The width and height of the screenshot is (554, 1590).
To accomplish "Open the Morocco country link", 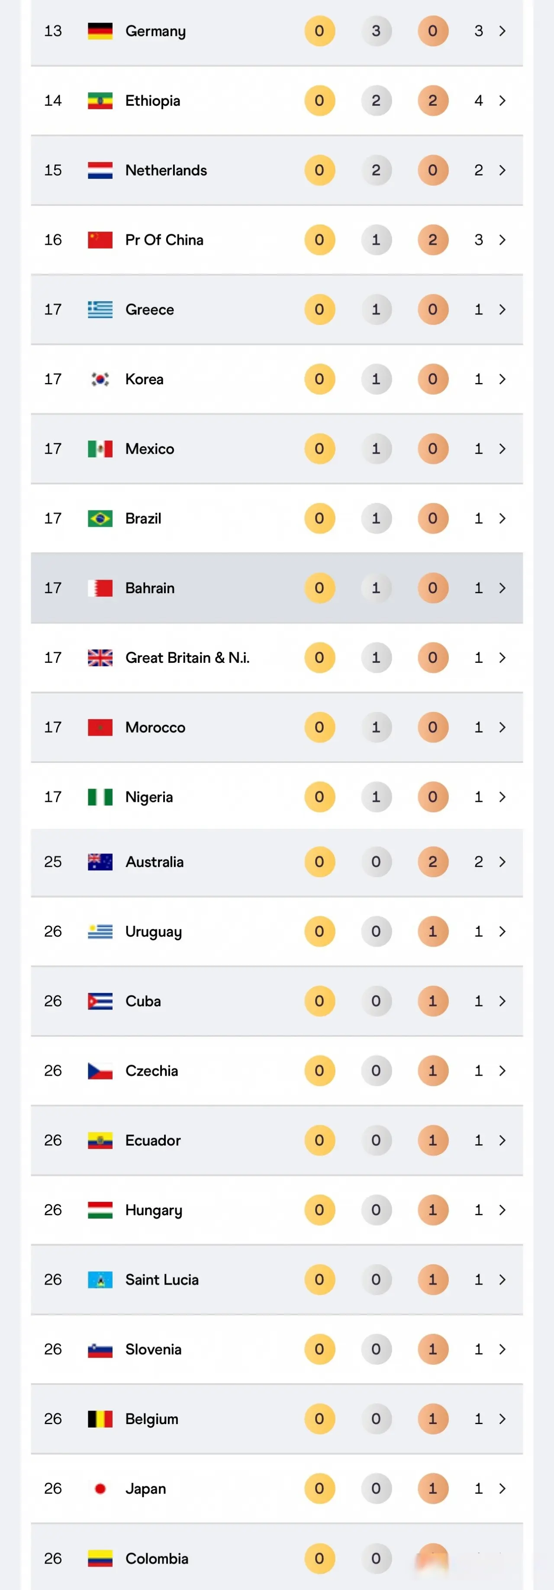I will click(155, 727).
